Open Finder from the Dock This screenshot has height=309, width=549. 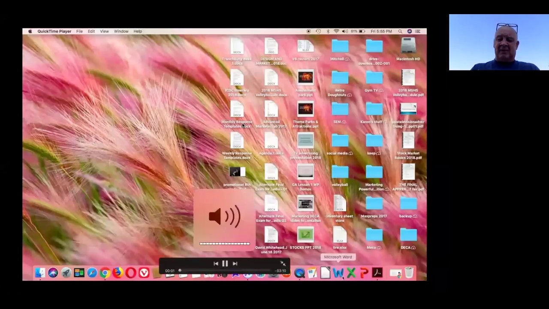click(40, 273)
